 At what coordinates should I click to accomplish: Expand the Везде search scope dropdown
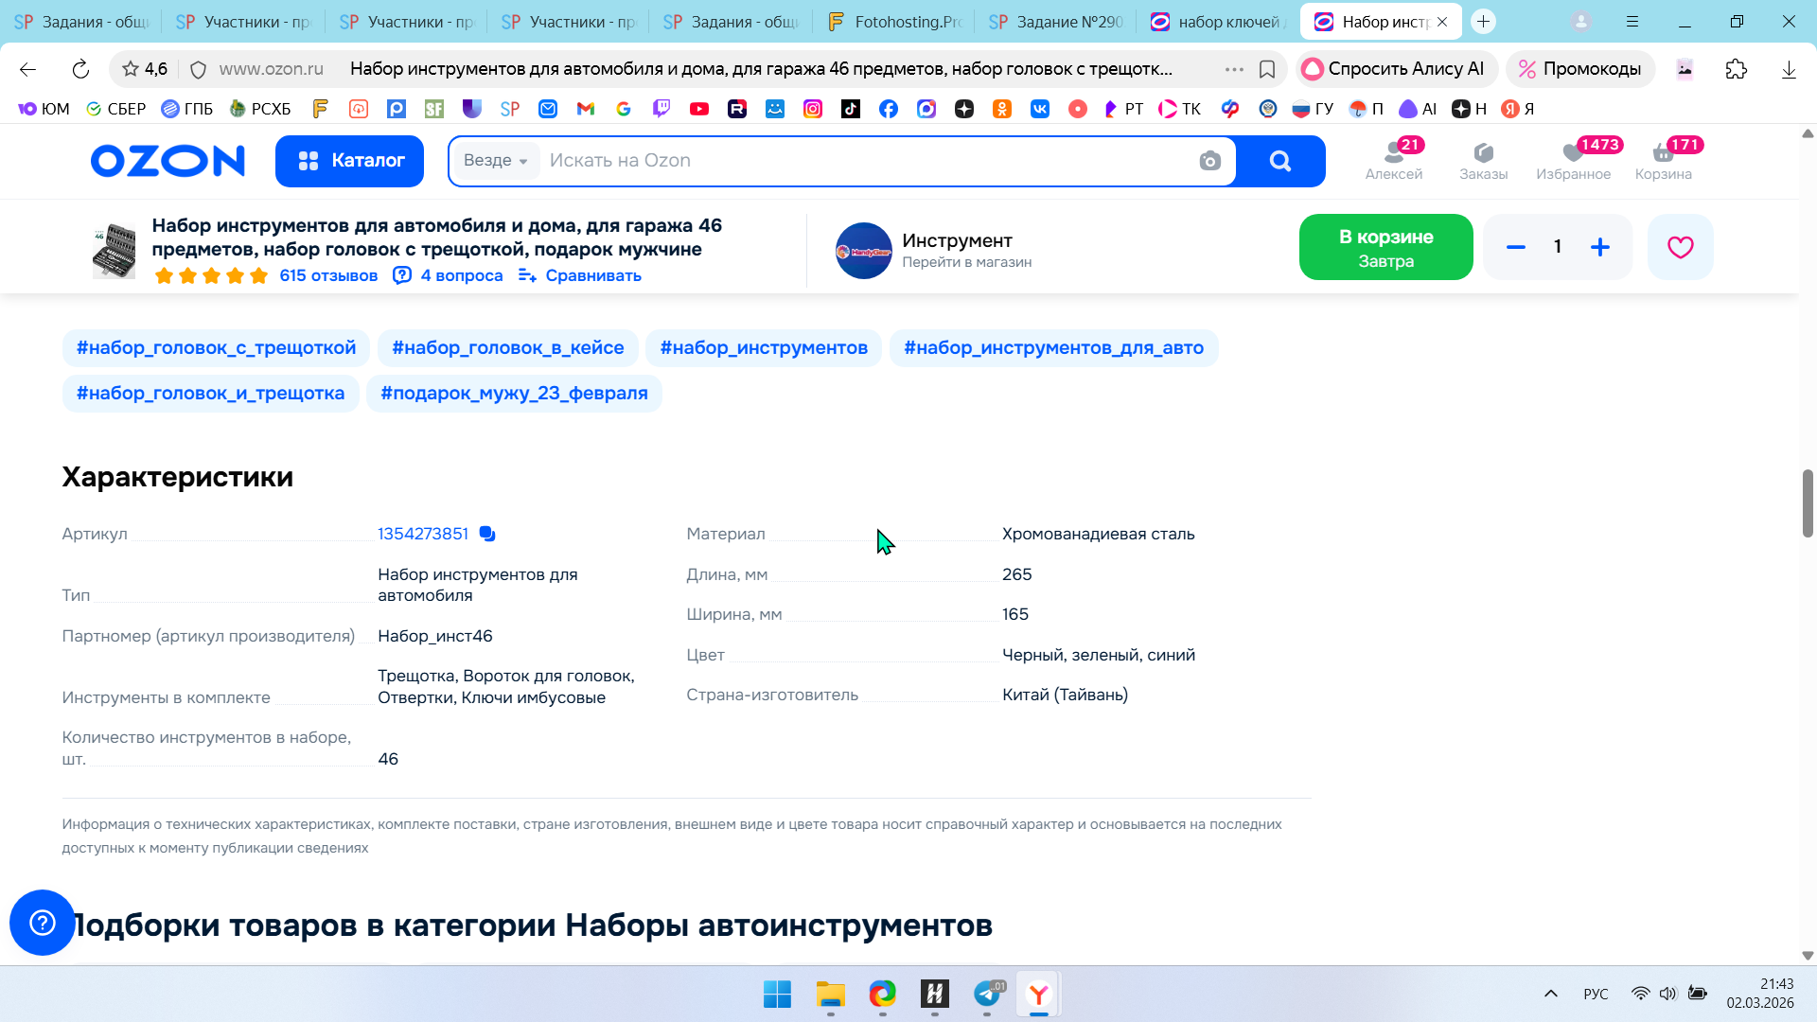pos(496,161)
